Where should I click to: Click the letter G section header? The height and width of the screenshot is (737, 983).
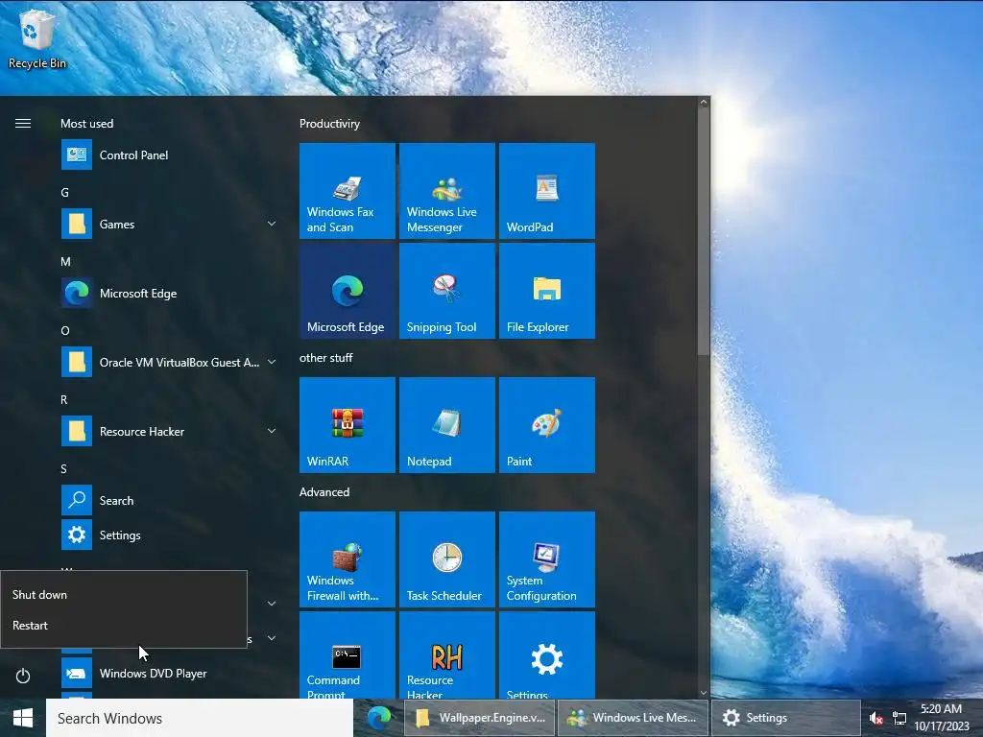click(x=64, y=192)
